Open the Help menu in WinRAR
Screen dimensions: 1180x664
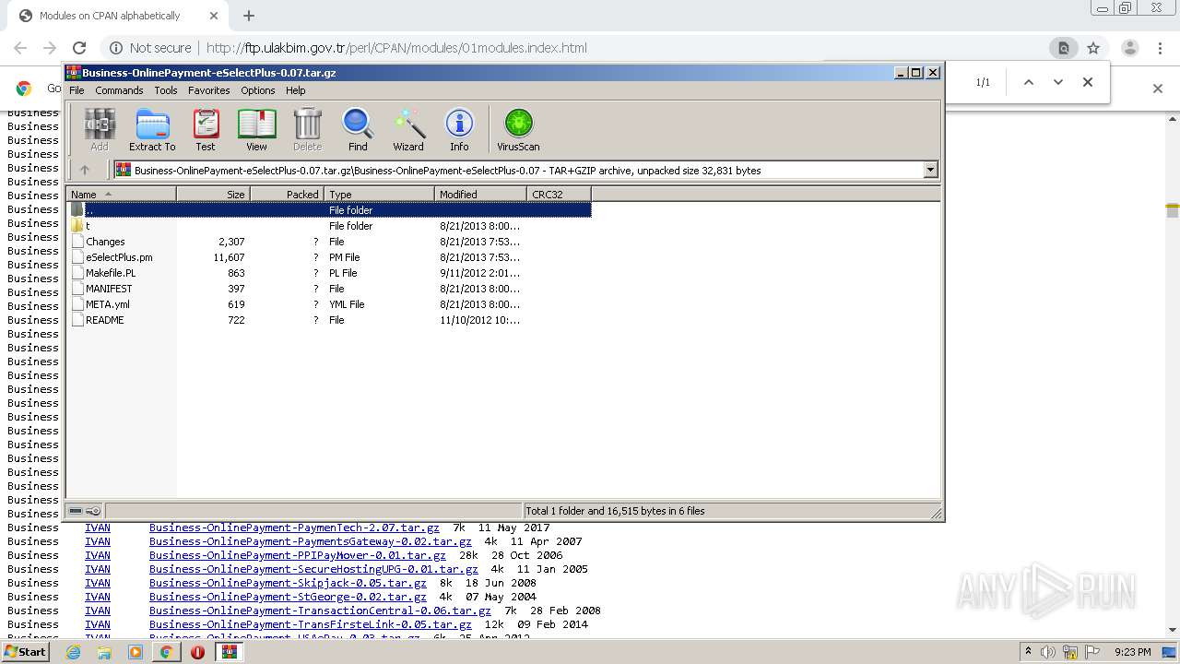pos(296,90)
